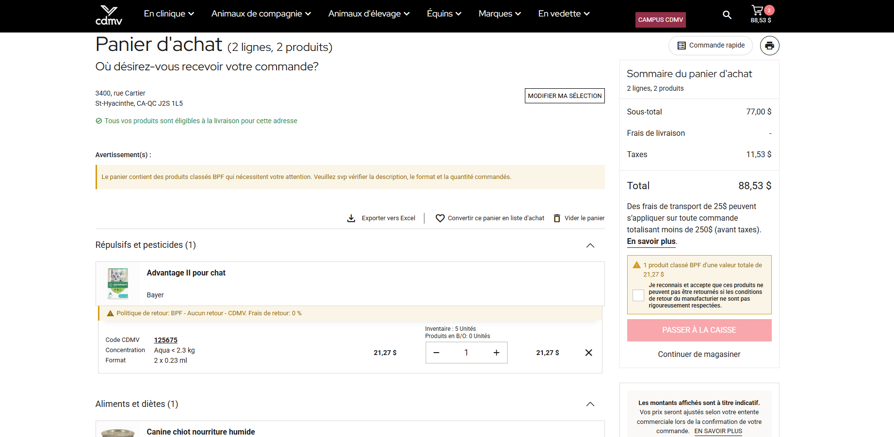Collapse the Aliments et diètes section

point(590,404)
